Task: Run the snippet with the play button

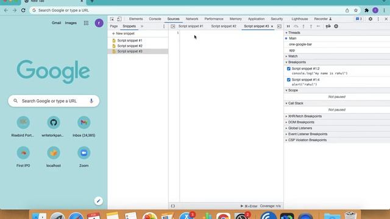Action: point(242,206)
